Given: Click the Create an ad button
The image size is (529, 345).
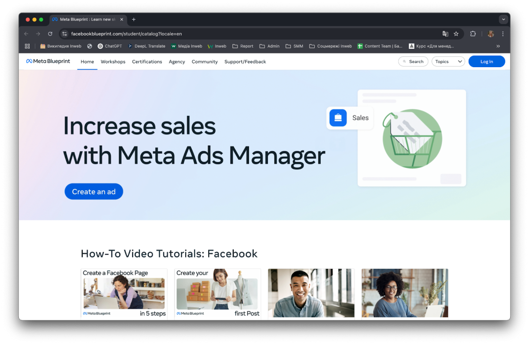Looking at the screenshot, I should [94, 191].
